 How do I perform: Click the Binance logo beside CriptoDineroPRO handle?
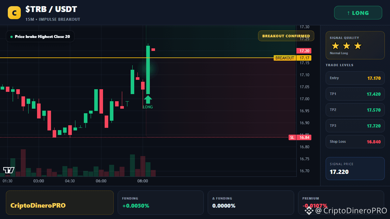[309, 211]
